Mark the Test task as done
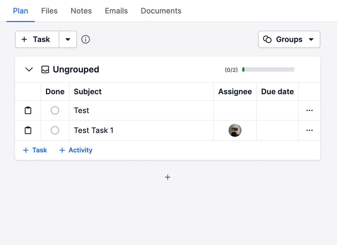Viewport: 337px width, 245px height. (x=55, y=110)
